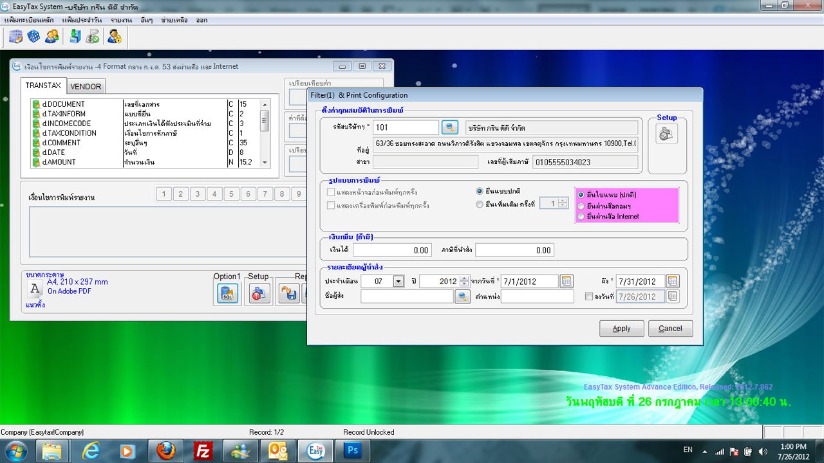Open the calendar picker for 7/31/2012 end date

click(x=672, y=281)
